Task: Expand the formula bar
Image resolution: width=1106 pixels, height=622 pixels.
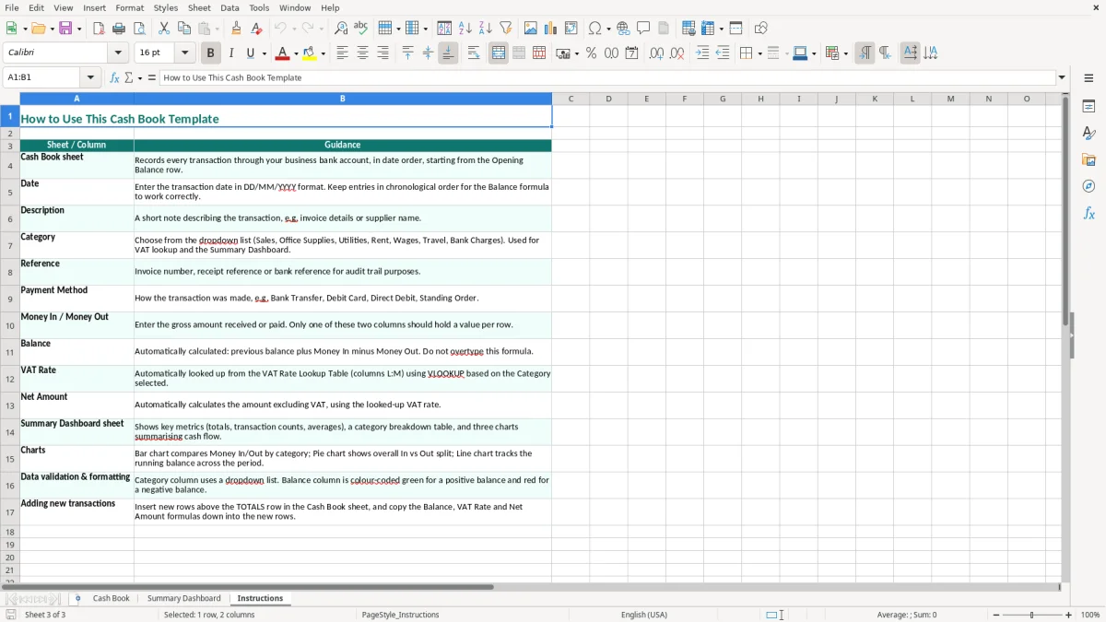Action: tap(1062, 78)
